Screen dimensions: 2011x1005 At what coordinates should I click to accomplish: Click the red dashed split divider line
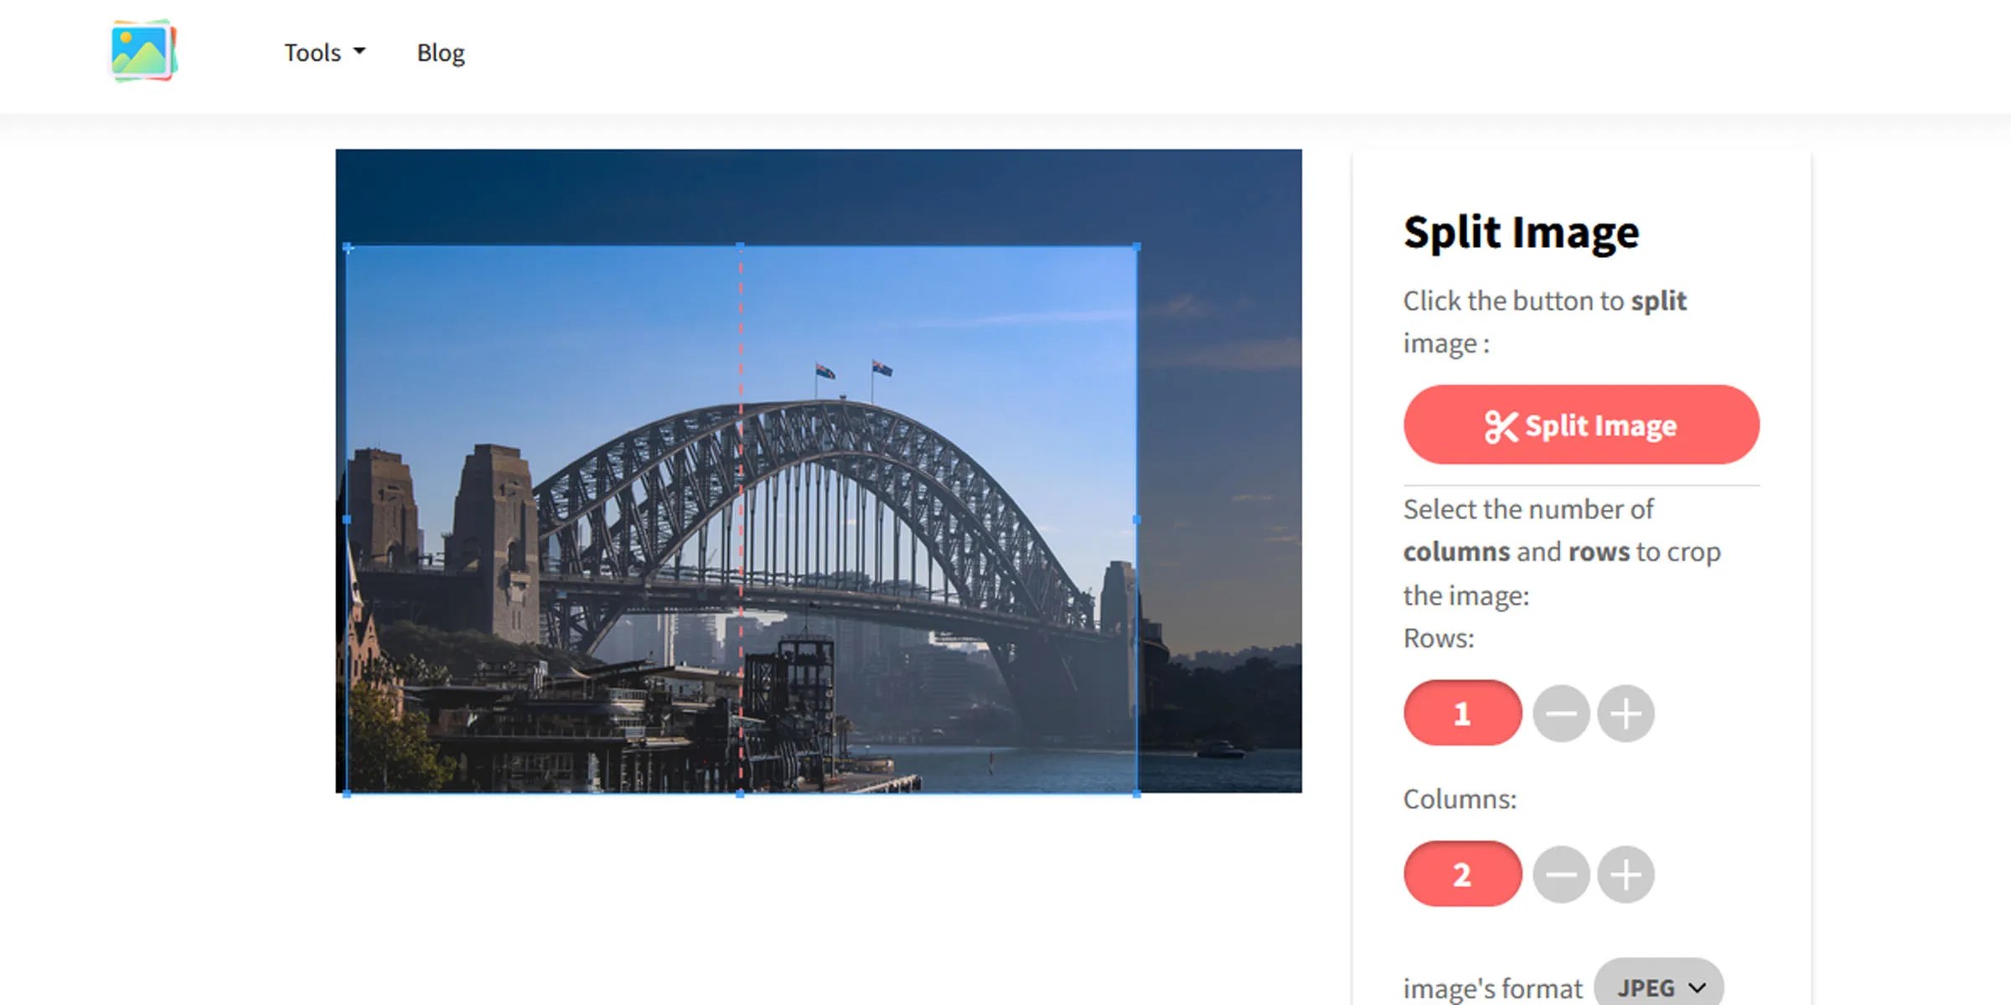point(741,519)
